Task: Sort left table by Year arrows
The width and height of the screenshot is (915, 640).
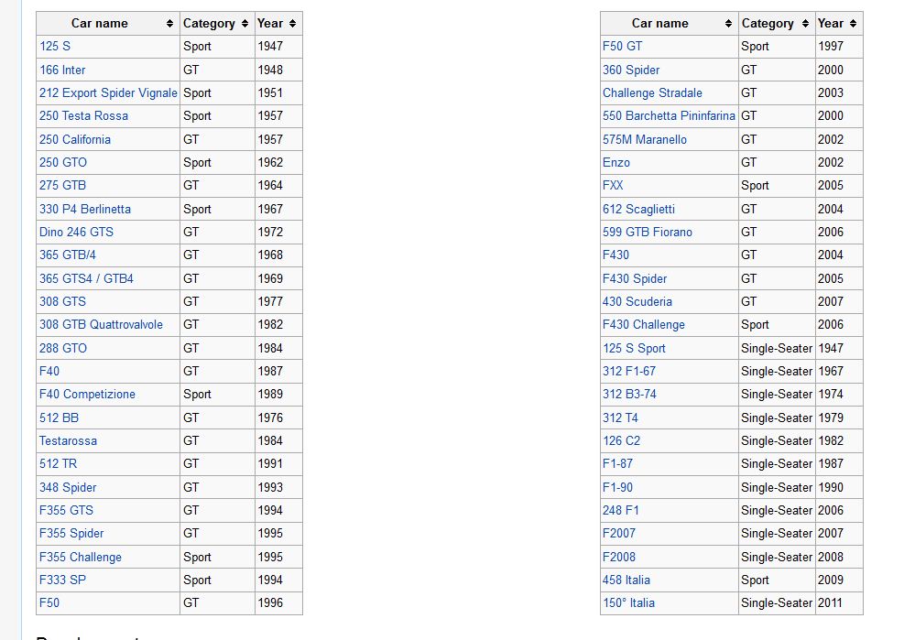Action: pyautogui.click(x=292, y=24)
